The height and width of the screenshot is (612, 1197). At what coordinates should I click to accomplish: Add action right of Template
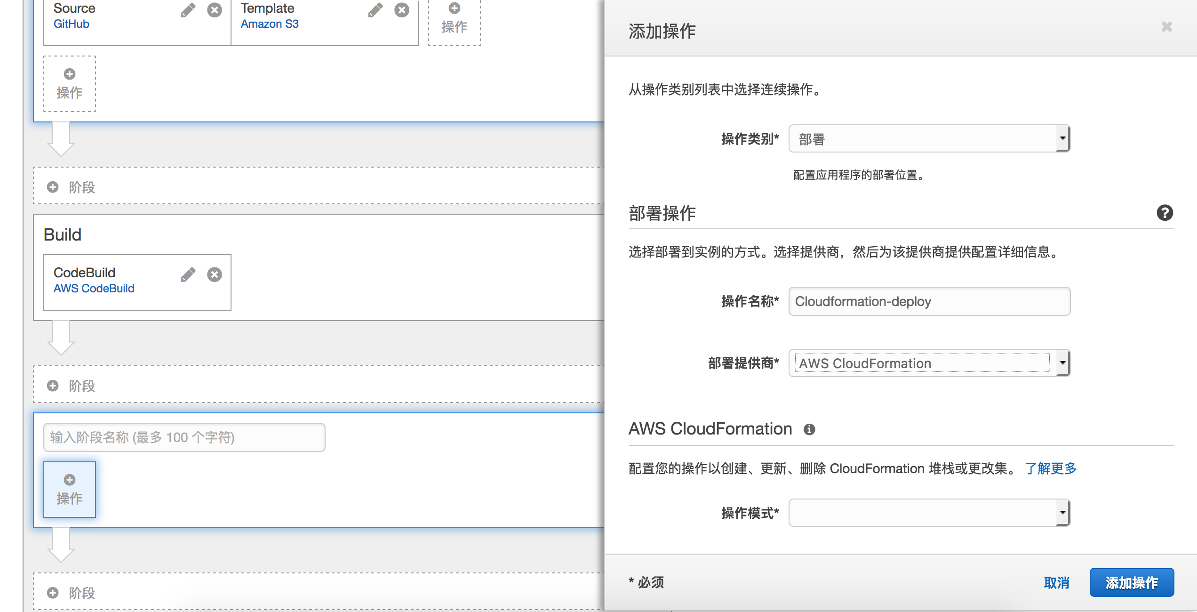click(454, 19)
